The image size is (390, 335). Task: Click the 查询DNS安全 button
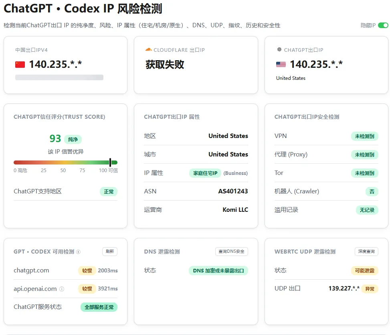coord(232,252)
